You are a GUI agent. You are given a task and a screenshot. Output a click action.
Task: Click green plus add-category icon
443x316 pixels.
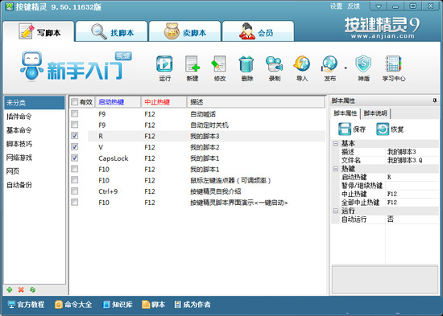coord(10,289)
